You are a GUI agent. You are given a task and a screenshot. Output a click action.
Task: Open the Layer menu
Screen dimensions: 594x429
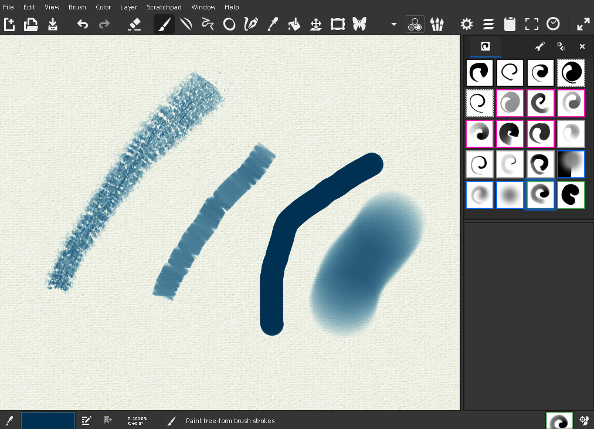pyautogui.click(x=128, y=7)
